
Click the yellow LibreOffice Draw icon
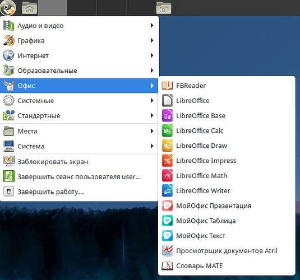pyautogui.click(x=167, y=146)
